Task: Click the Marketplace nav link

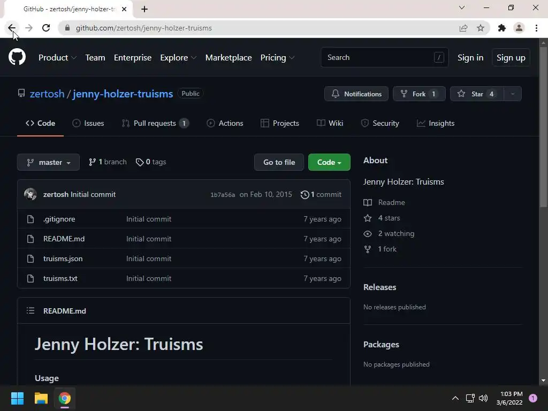Action: (x=229, y=58)
